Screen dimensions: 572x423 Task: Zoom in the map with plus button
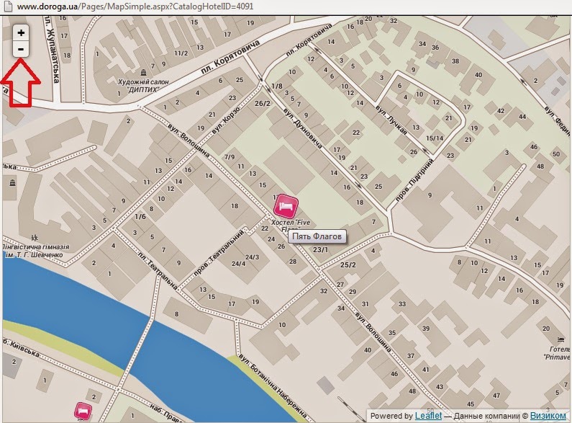(x=21, y=33)
